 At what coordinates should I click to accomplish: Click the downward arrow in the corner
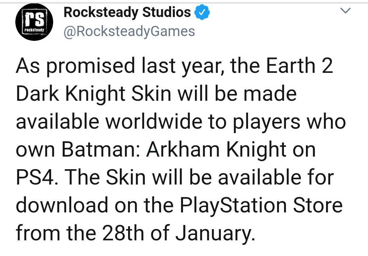(x=346, y=11)
